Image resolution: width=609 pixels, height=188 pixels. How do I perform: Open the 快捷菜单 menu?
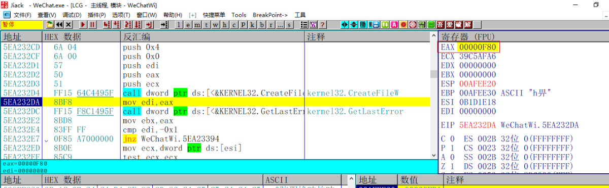pos(214,15)
